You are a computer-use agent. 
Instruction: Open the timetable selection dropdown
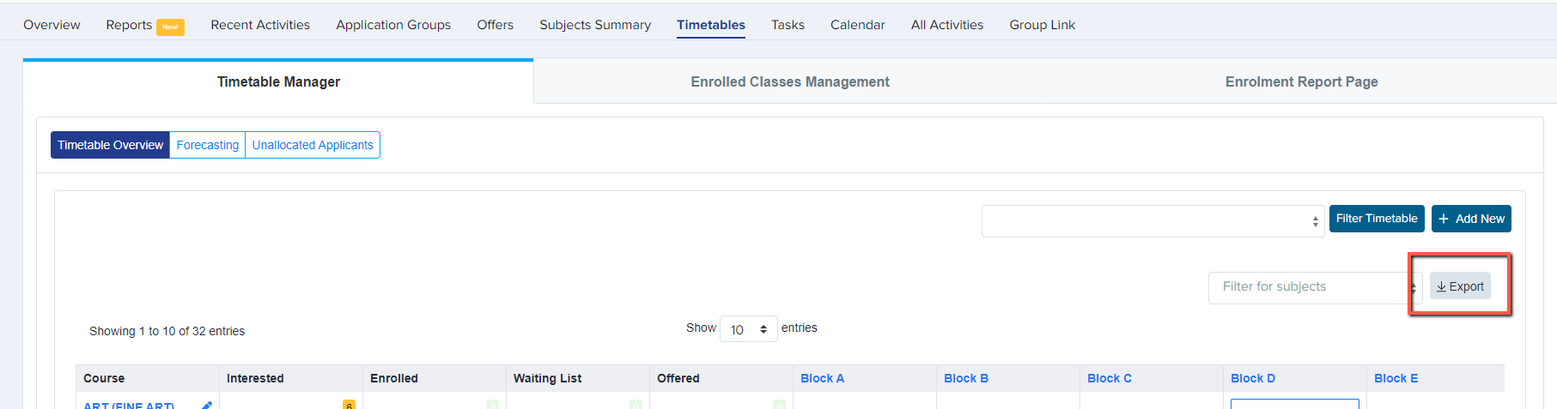pyautogui.click(x=1153, y=221)
